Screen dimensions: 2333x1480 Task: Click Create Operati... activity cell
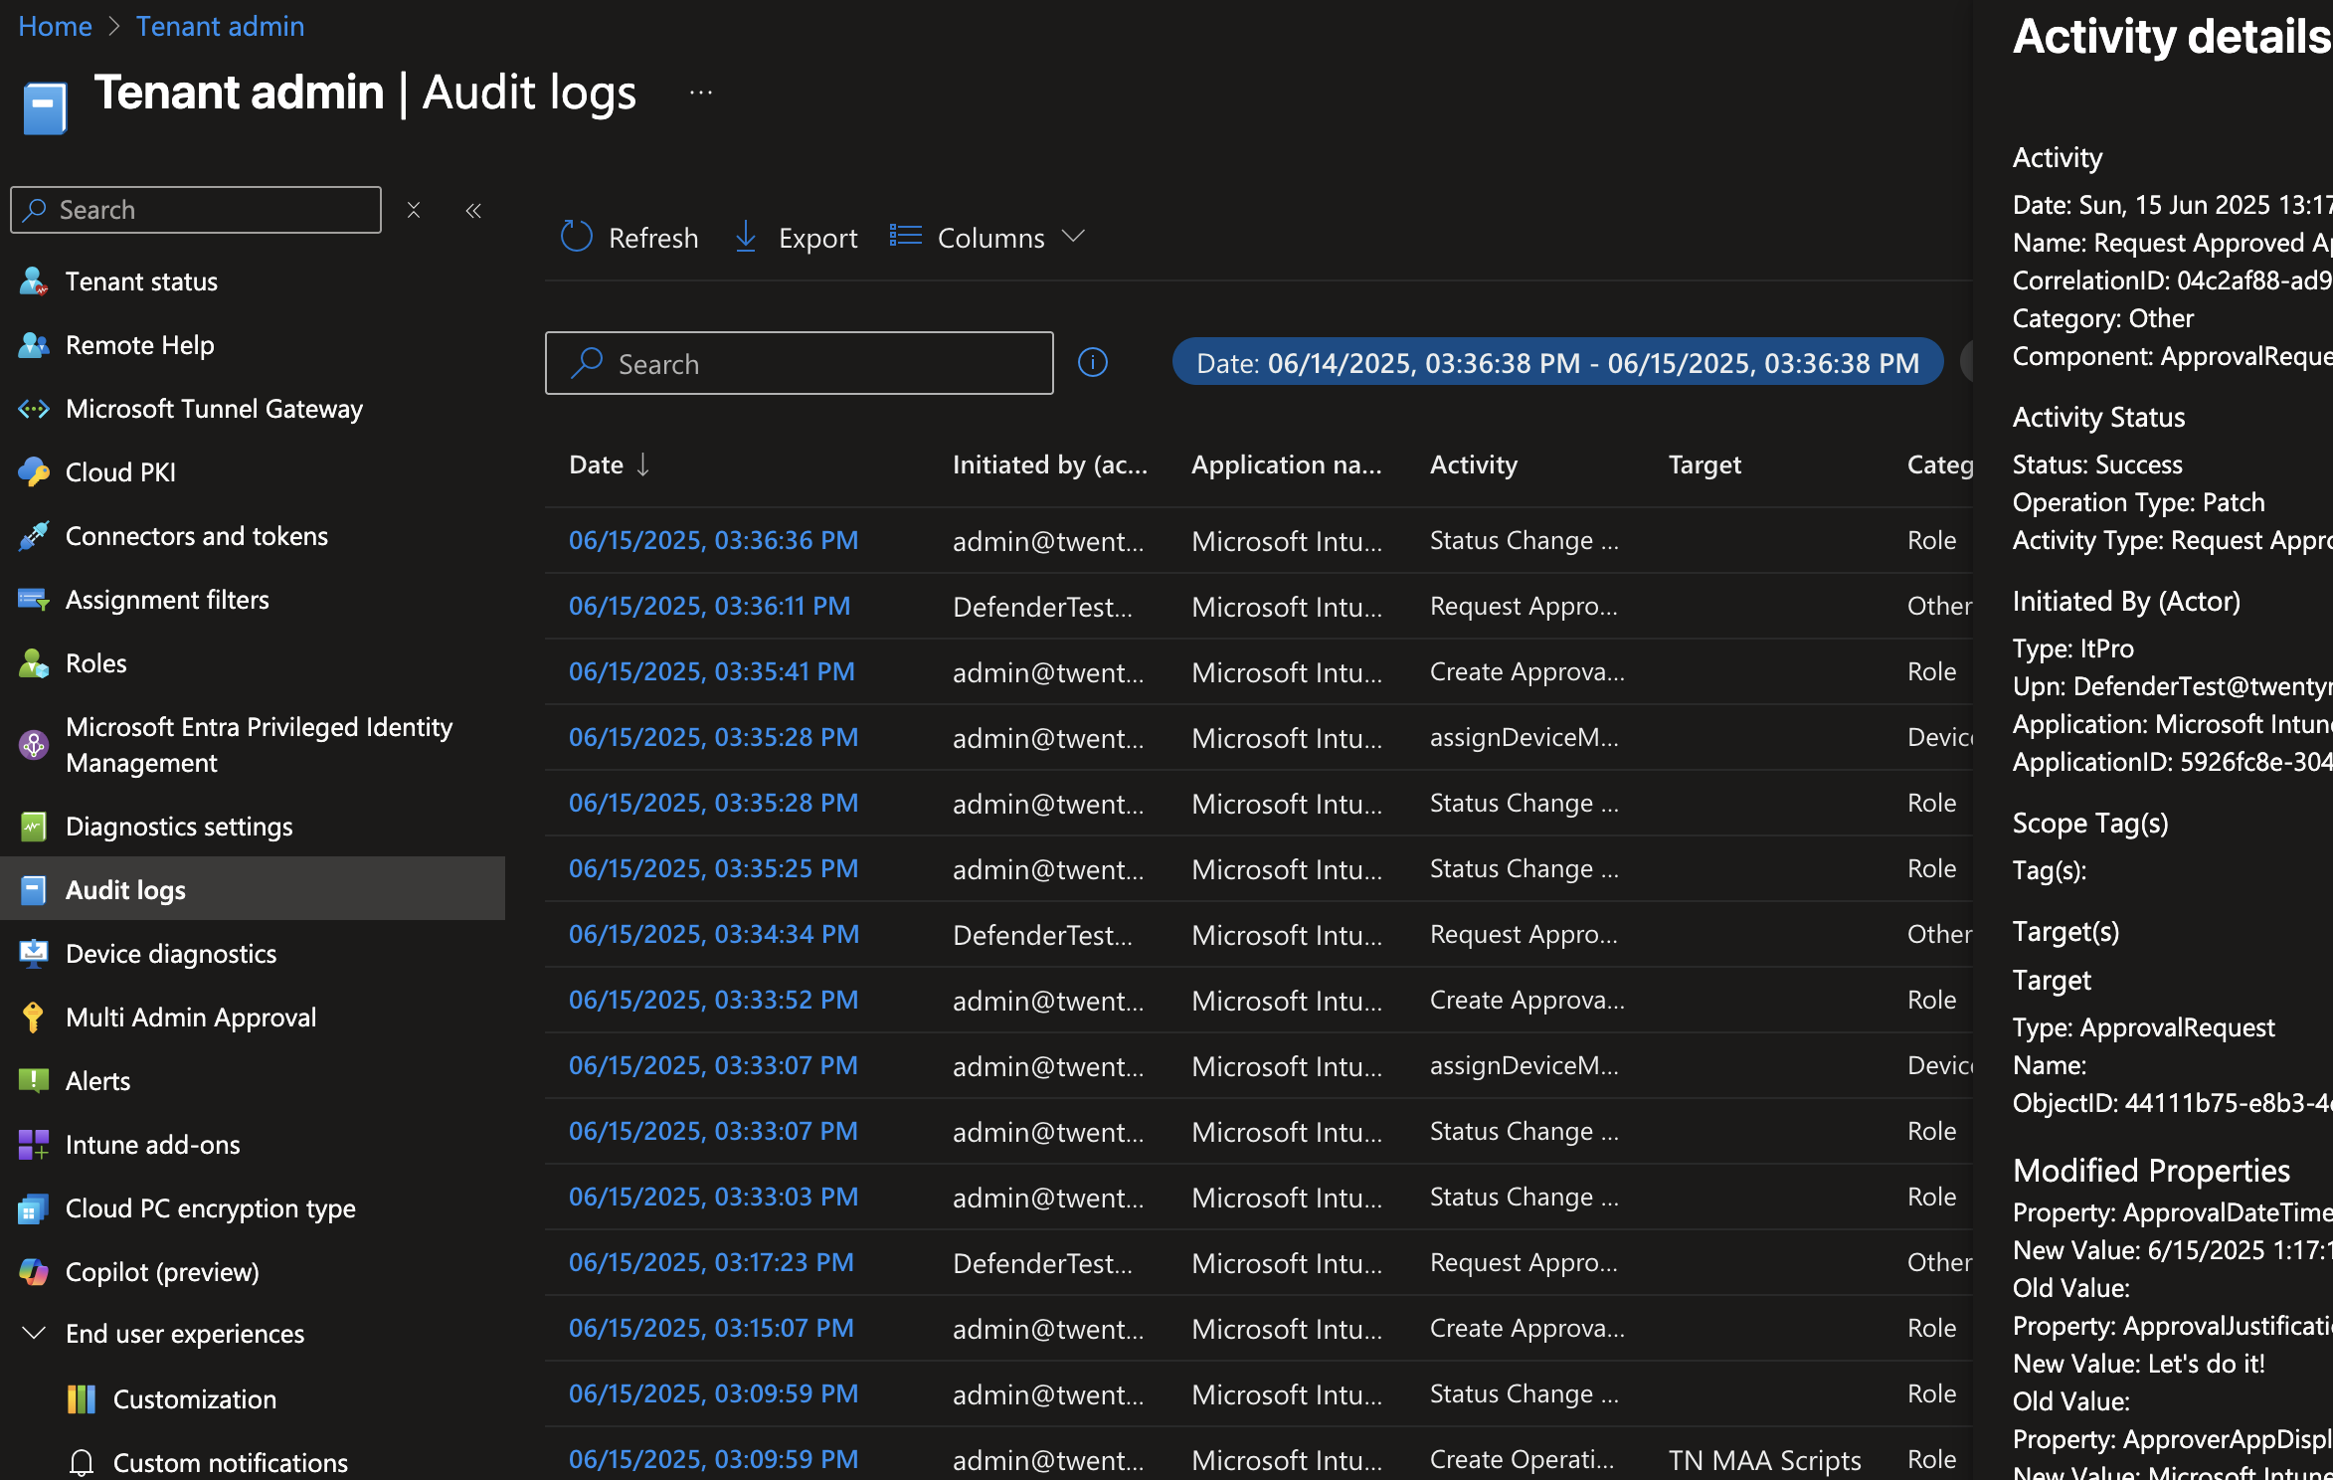click(x=1523, y=1459)
